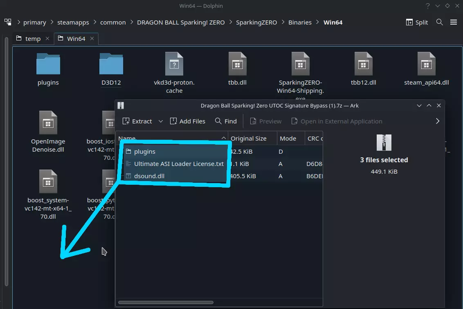Viewport: 463px width, 309px height.
Task: Expand the chevron before Binaries breadcrumb
Action: pos(283,22)
